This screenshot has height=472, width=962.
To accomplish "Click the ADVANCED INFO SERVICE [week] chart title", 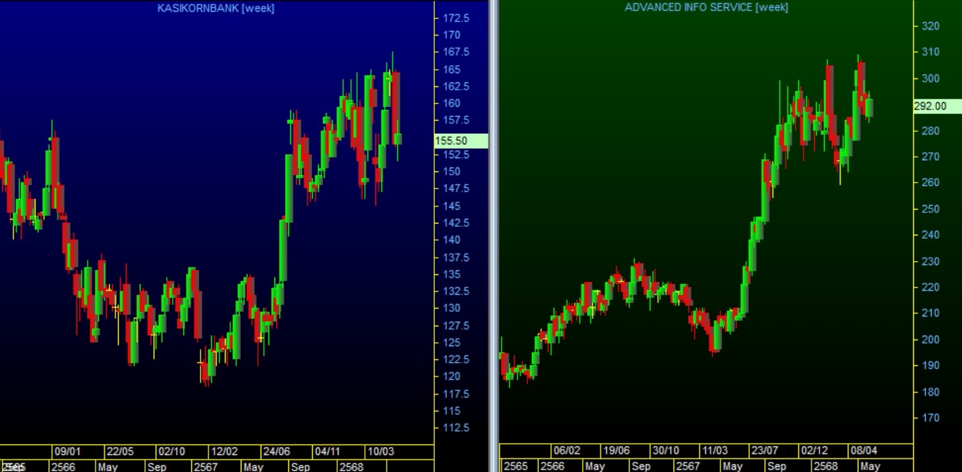I will pyautogui.click(x=707, y=7).
